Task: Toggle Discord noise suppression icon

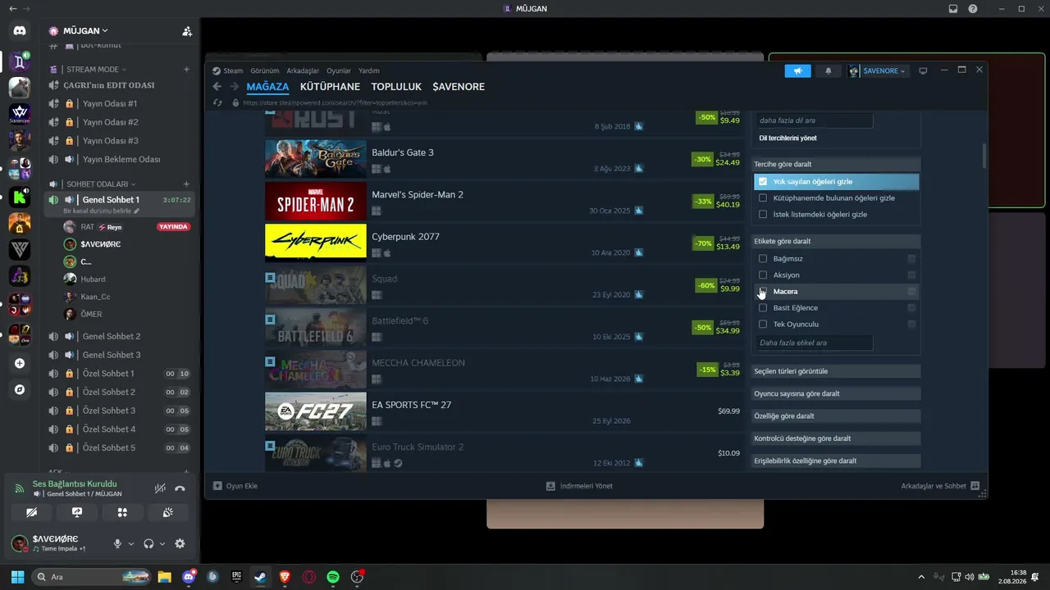Action: click(x=160, y=488)
